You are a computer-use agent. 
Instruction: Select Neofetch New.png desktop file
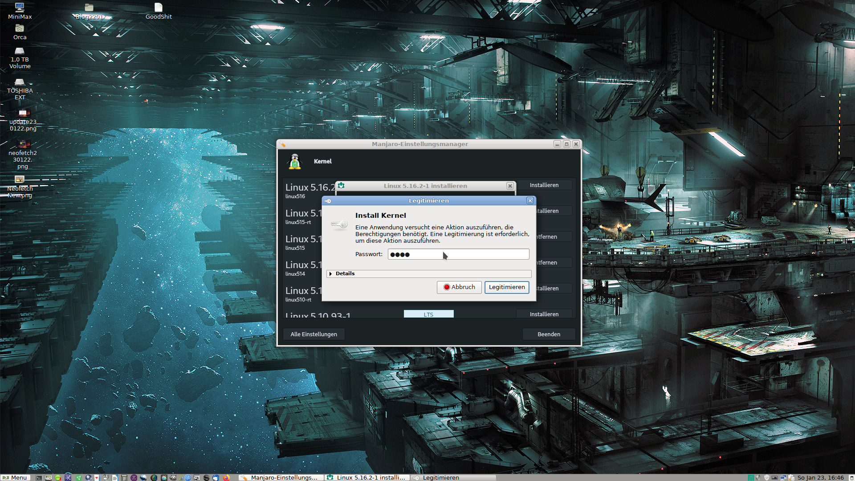click(20, 187)
